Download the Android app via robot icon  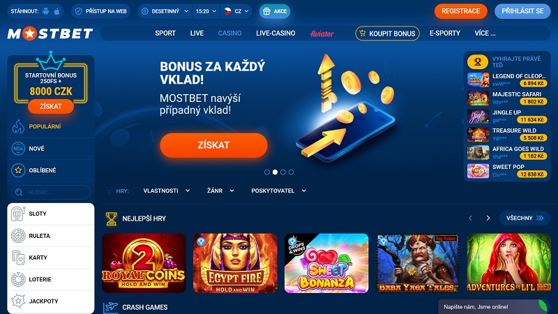coord(46,11)
